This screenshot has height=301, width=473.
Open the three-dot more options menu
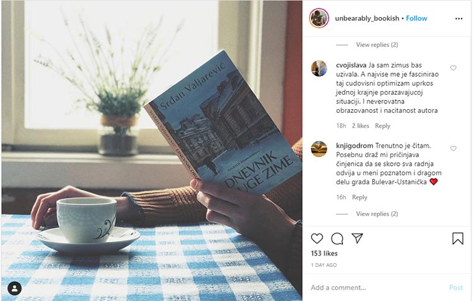(x=459, y=19)
